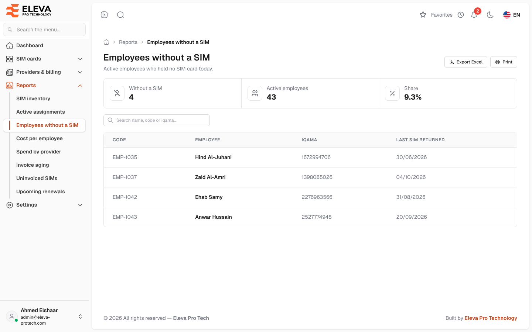The width and height of the screenshot is (532, 332).
Task: Click the Export Excel button
Action: pyautogui.click(x=466, y=62)
